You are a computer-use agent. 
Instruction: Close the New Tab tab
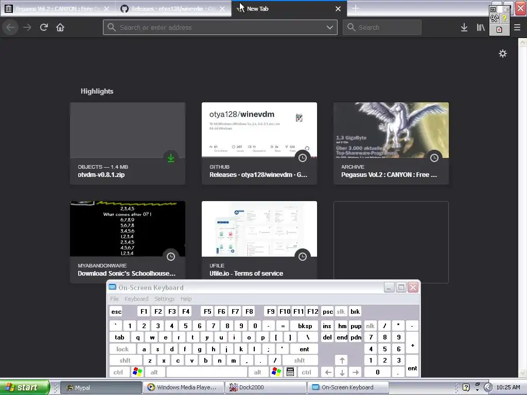(338, 9)
